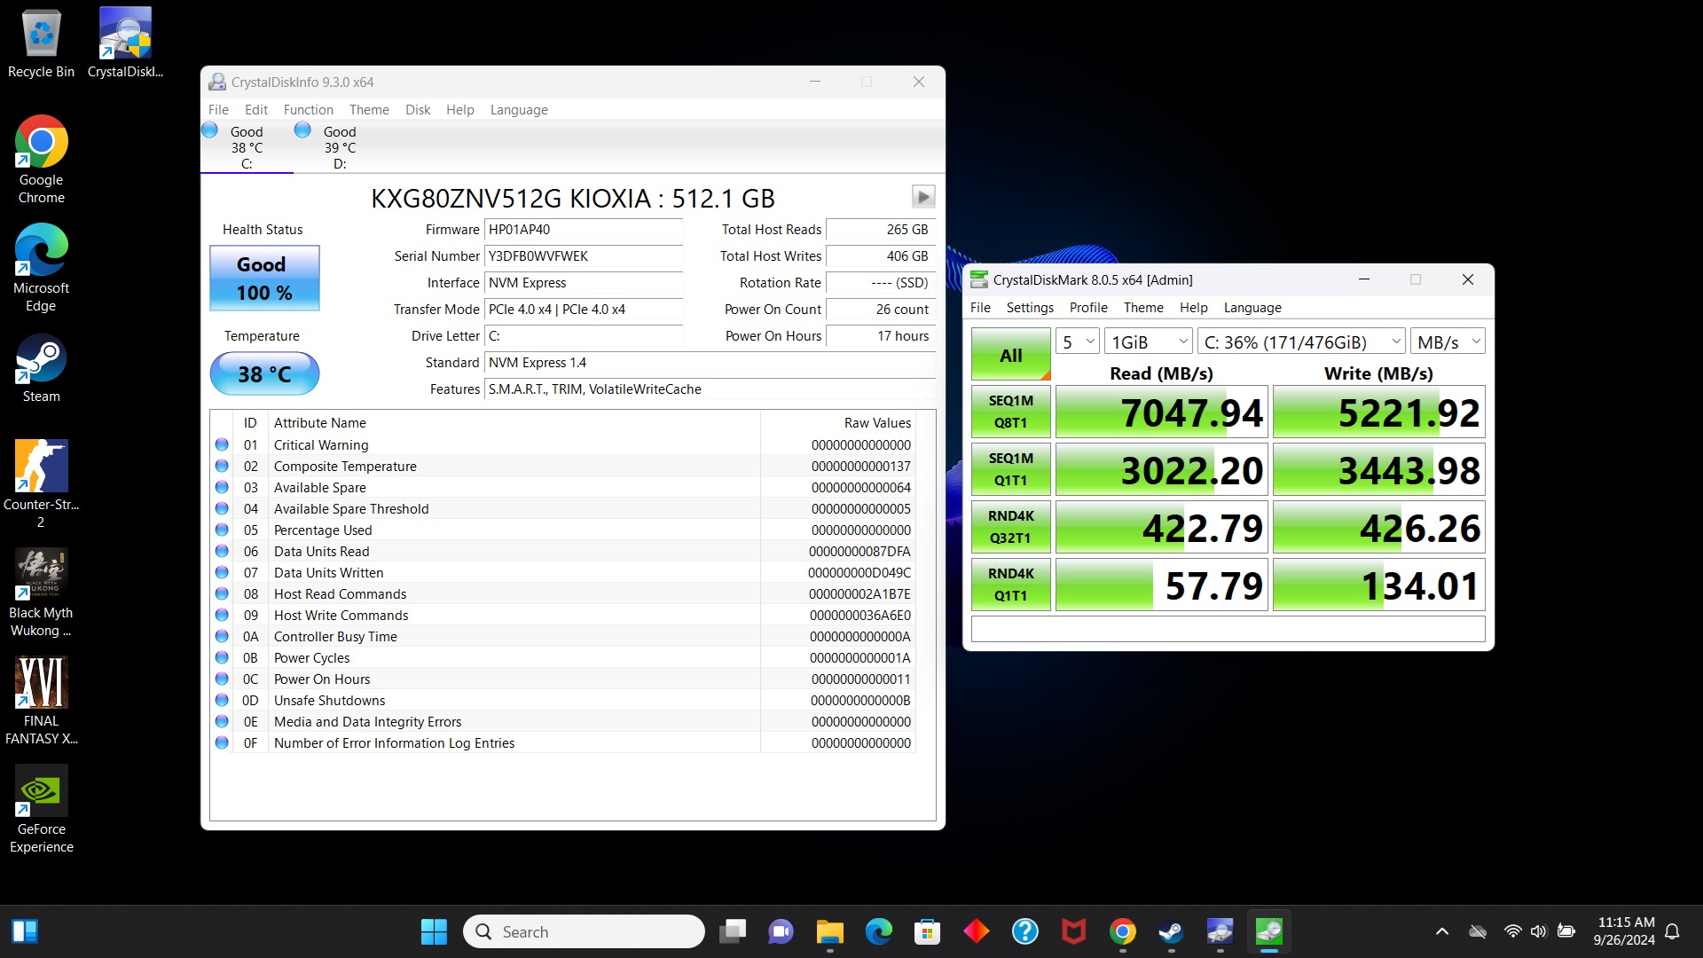Open the Widgets button on the taskbar
The height and width of the screenshot is (958, 1703).
25,931
